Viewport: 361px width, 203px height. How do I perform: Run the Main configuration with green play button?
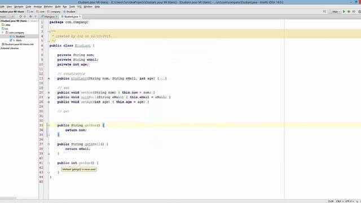[x=344, y=11]
